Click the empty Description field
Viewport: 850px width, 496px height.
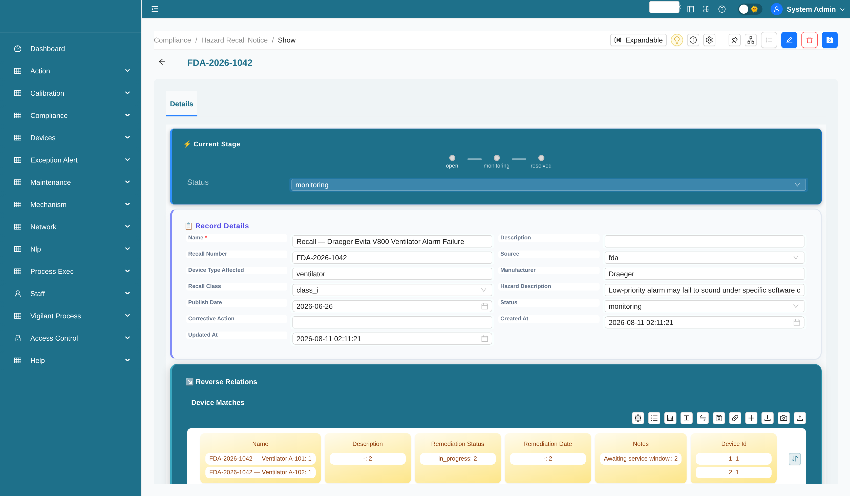[704, 242]
